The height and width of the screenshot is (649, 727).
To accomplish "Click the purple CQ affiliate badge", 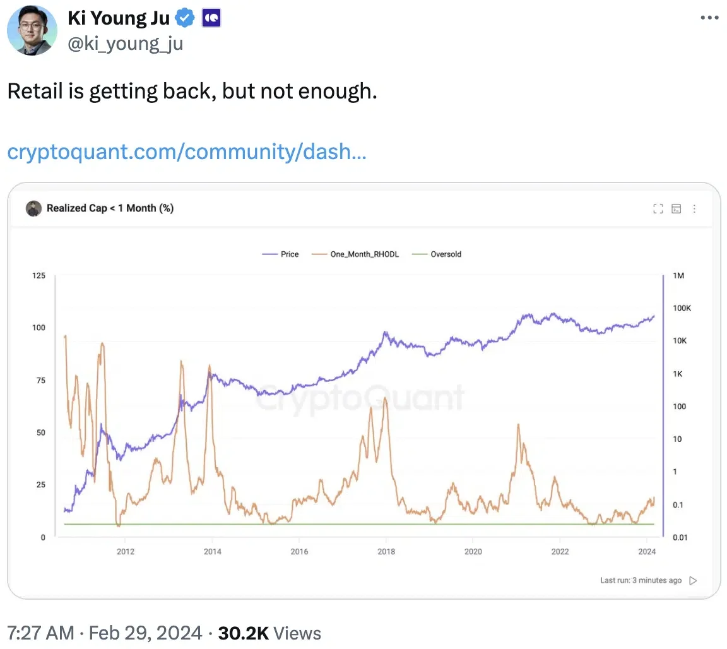I will (211, 18).
